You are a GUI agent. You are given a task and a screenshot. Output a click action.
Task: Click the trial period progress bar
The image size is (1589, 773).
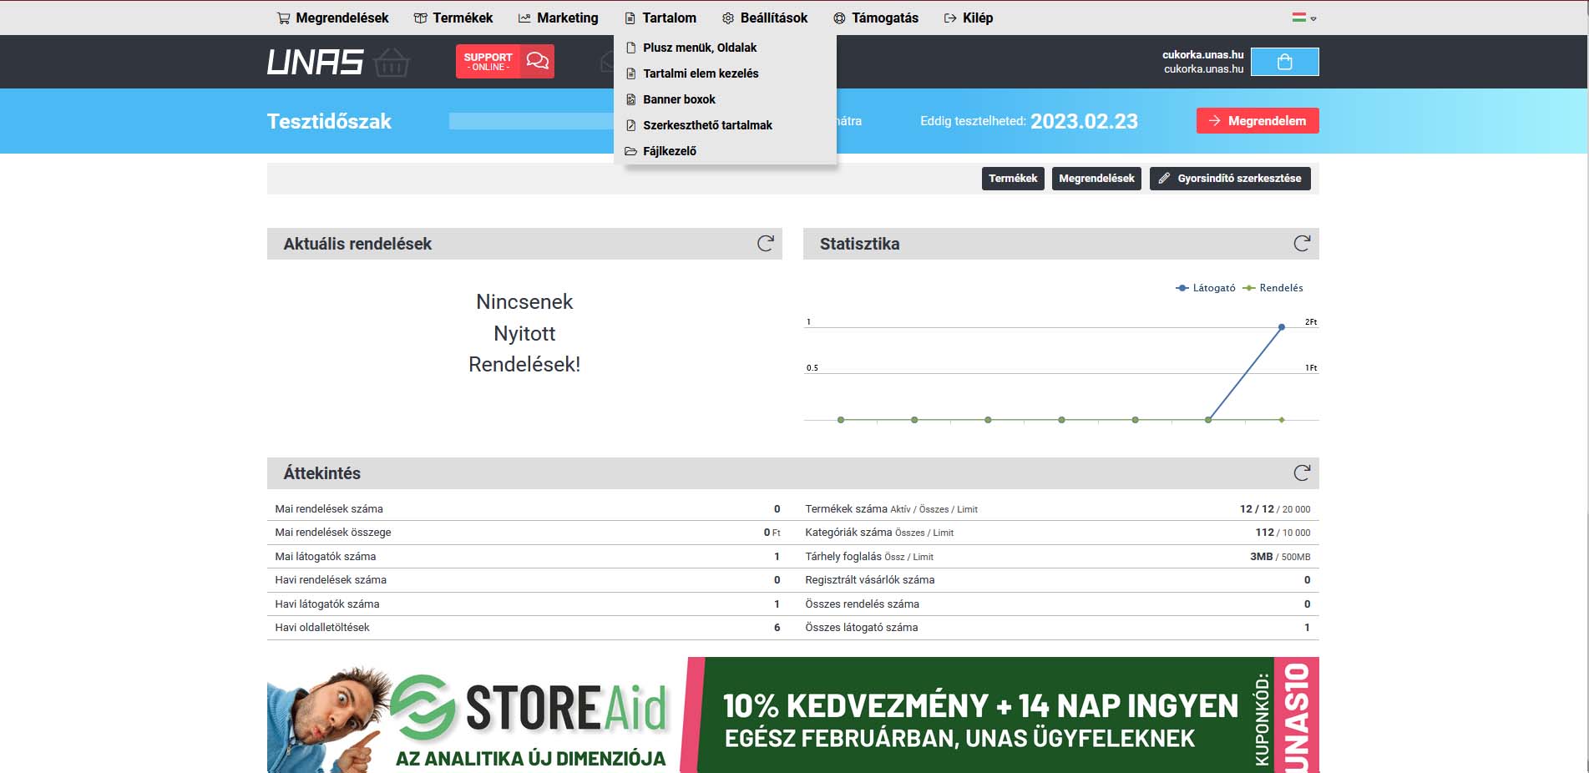click(x=531, y=121)
